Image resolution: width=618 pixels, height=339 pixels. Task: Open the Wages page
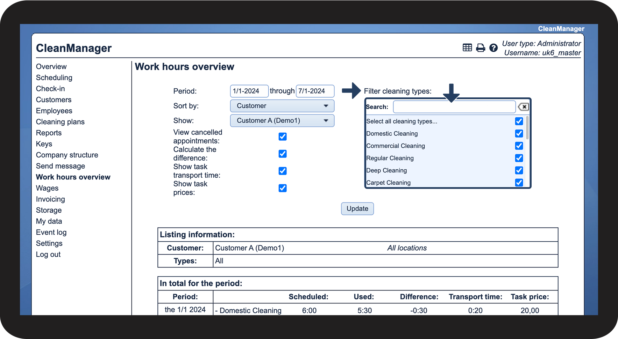(47, 188)
